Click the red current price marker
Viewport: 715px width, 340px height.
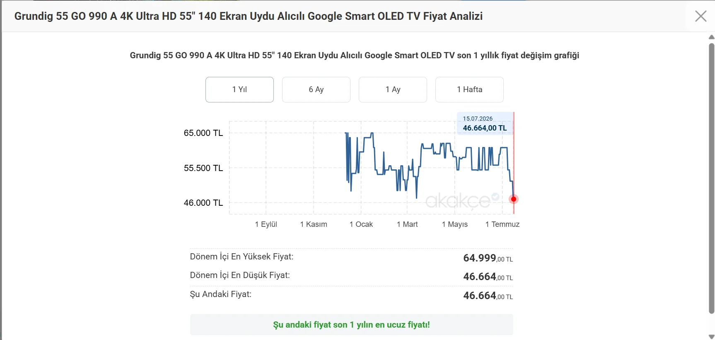pos(514,199)
